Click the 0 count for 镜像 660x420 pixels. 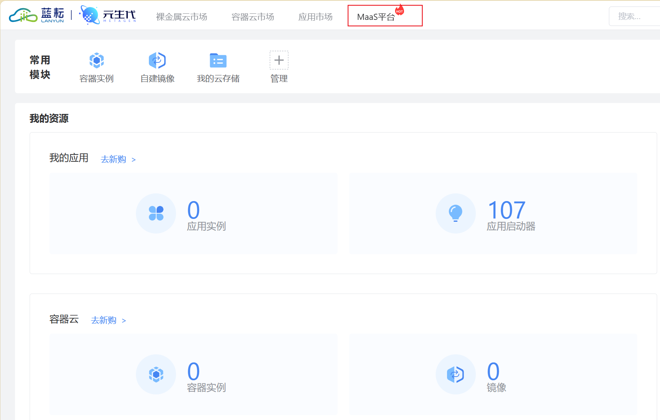point(493,371)
